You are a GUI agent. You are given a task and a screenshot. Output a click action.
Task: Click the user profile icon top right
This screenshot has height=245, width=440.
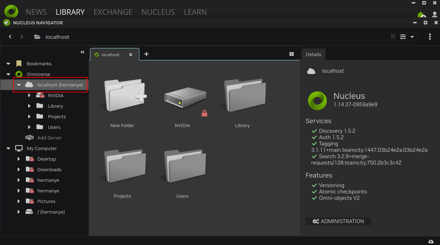pyautogui.click(x=435, y=15)
